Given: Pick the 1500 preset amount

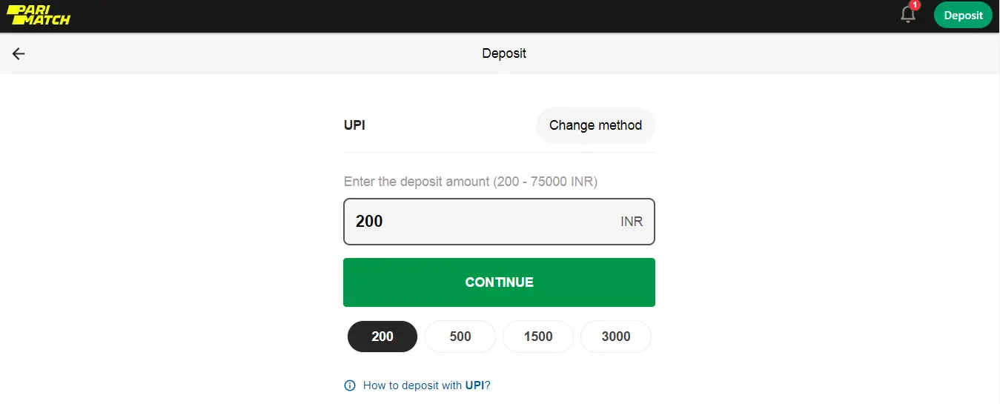Looking at the screenshot, I should pyautogui.click(x=538, y=337).
